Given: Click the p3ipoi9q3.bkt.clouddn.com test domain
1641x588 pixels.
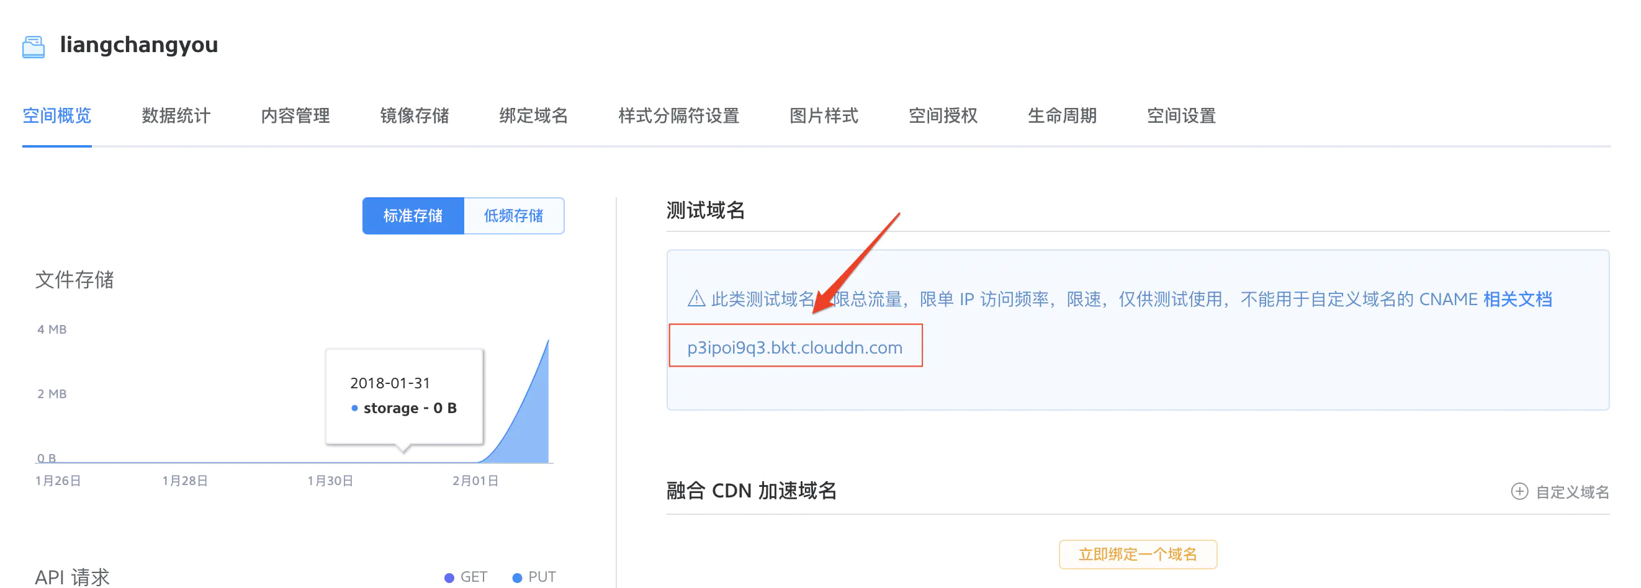Looking at the screenshot, I should tap(794, 347).
